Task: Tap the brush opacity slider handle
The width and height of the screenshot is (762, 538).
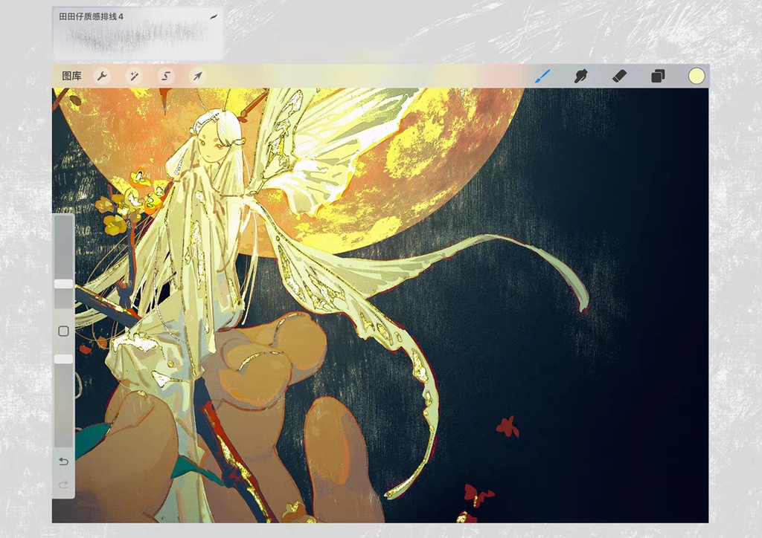Action: point(63,358)
